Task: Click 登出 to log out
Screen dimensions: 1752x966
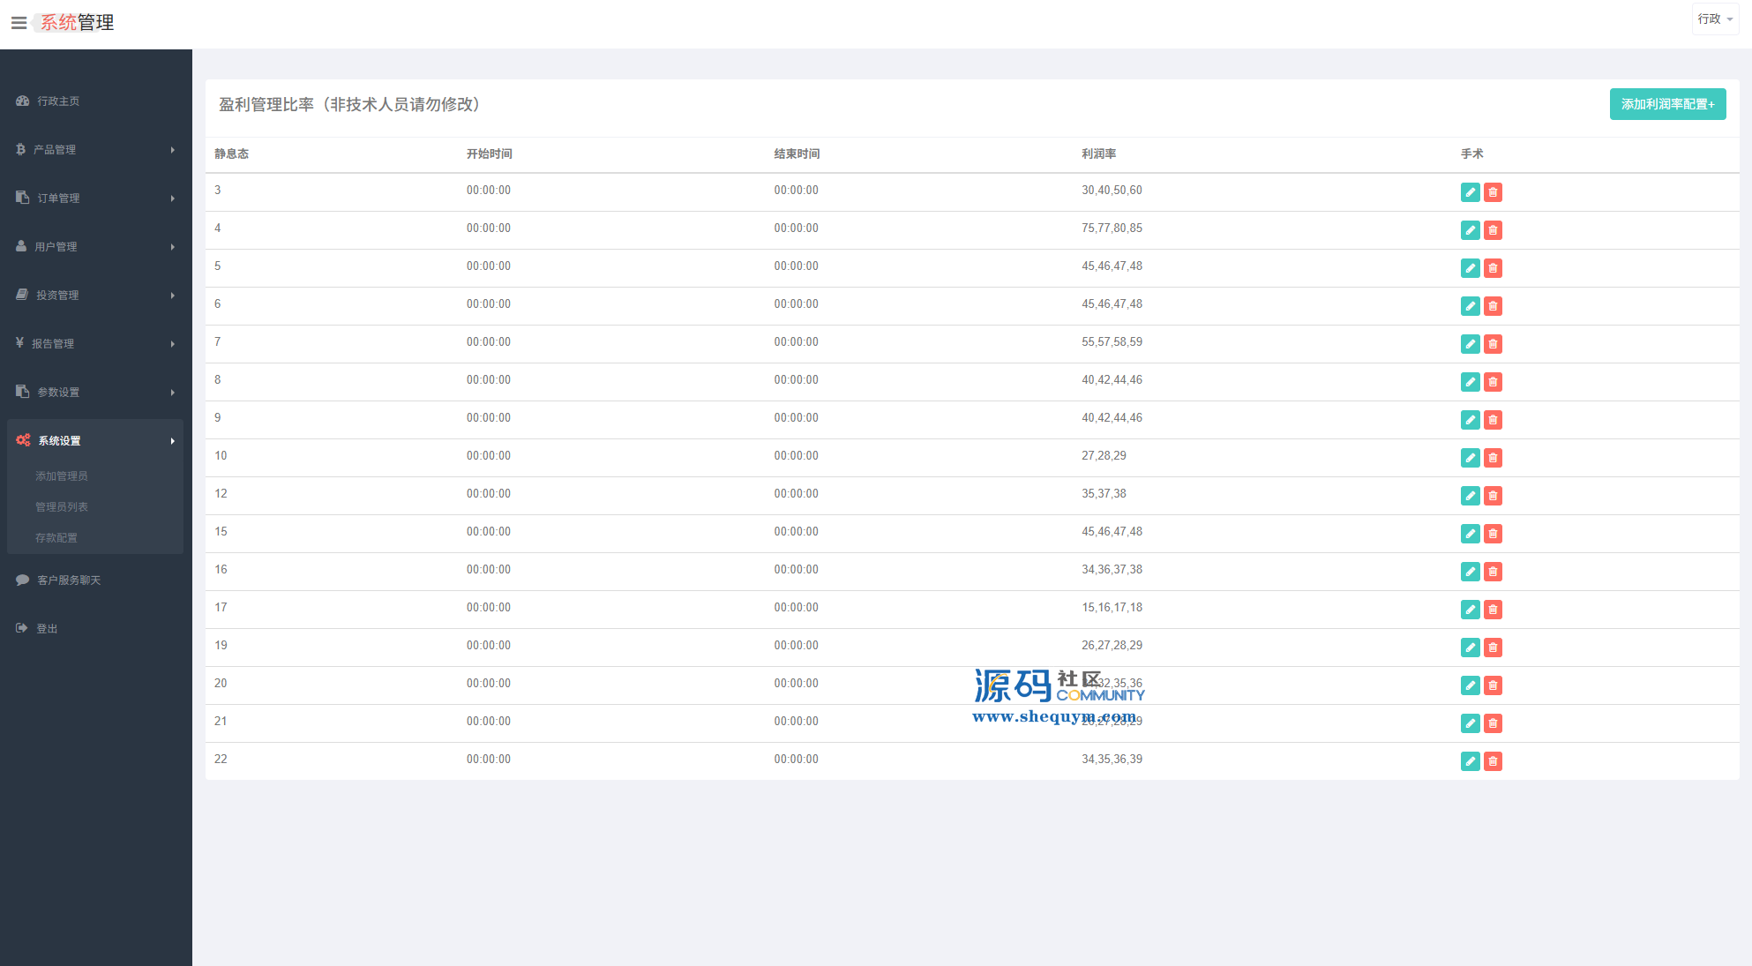Action: pyautogui.click(x=47, y=629)
